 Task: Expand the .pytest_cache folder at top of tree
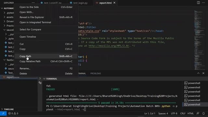4,13
